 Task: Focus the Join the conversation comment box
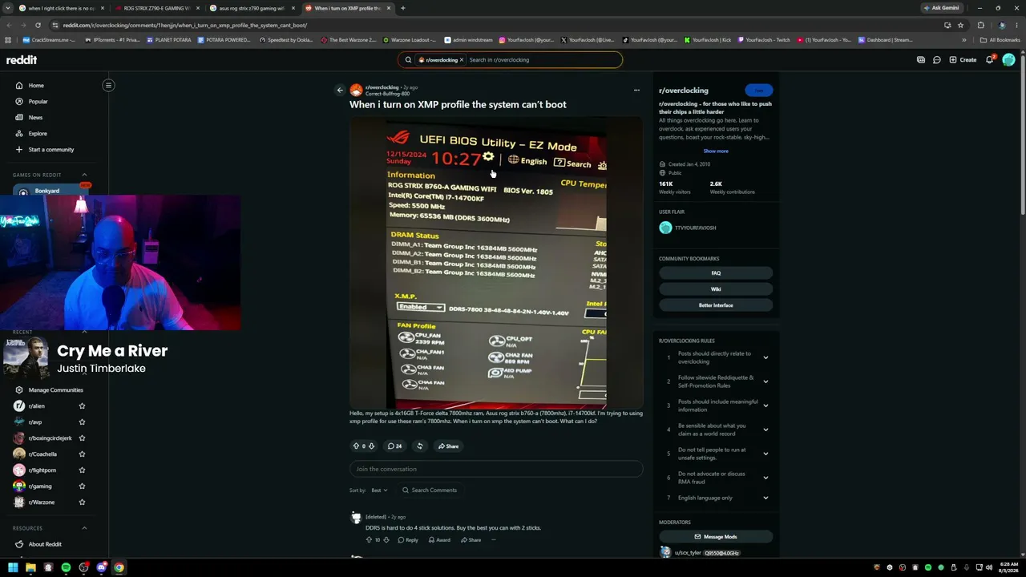(496, 469)
